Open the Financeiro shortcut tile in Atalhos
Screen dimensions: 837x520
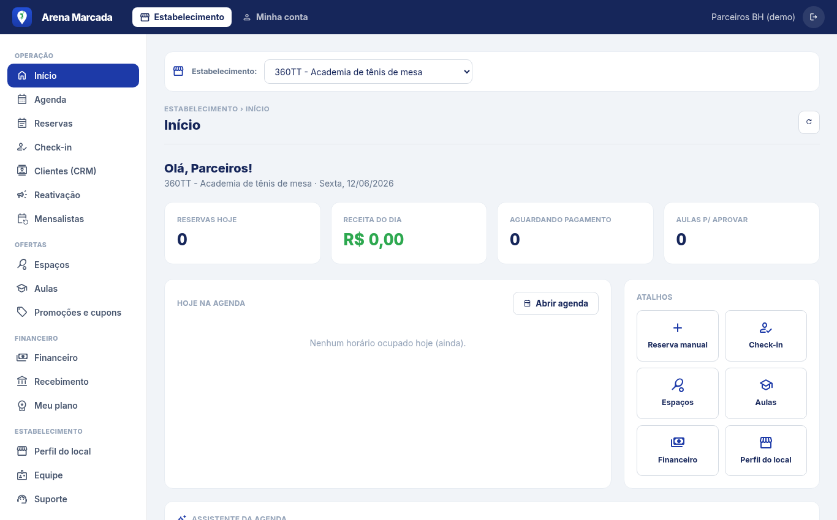tap(678, 451)
